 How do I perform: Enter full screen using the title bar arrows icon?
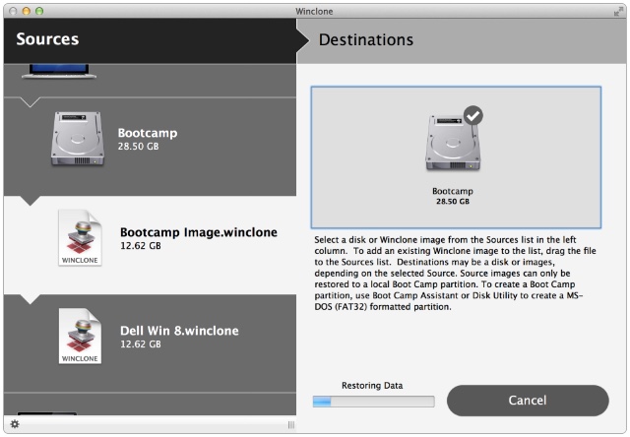pos(617,9)
